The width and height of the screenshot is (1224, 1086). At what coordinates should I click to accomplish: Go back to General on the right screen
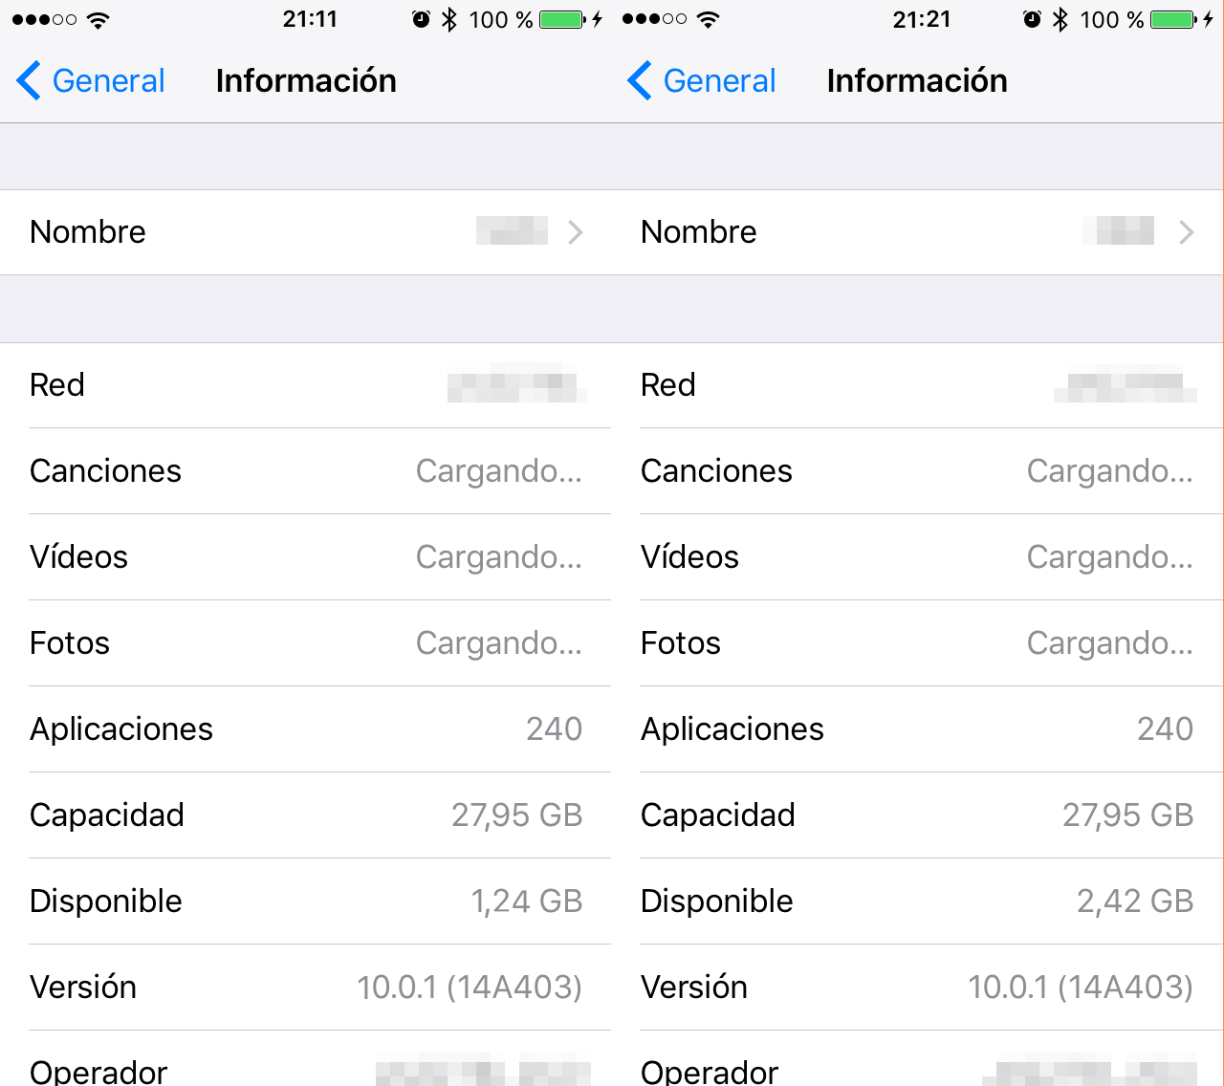click(x=720, y=81)
